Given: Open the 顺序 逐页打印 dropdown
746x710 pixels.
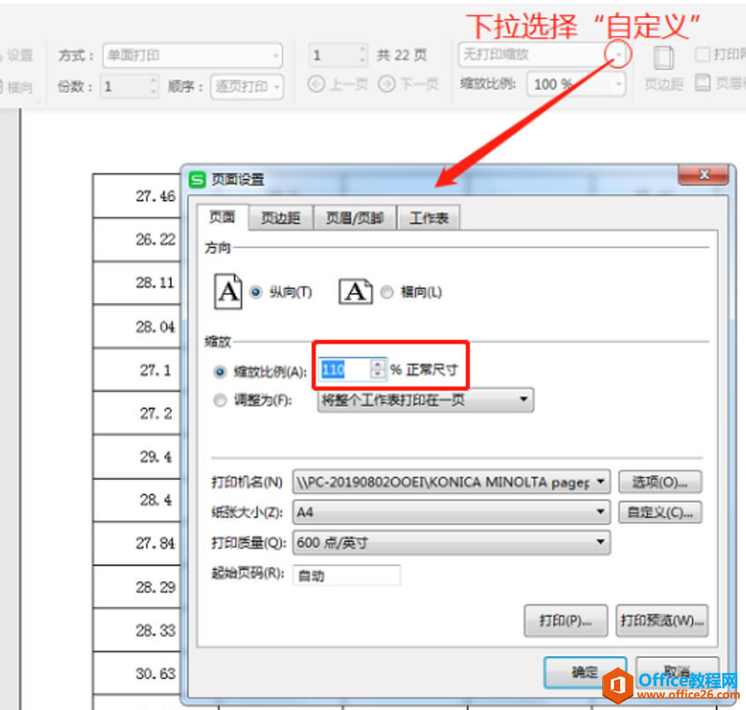Looking at the screenshot, I should [247, 86].
